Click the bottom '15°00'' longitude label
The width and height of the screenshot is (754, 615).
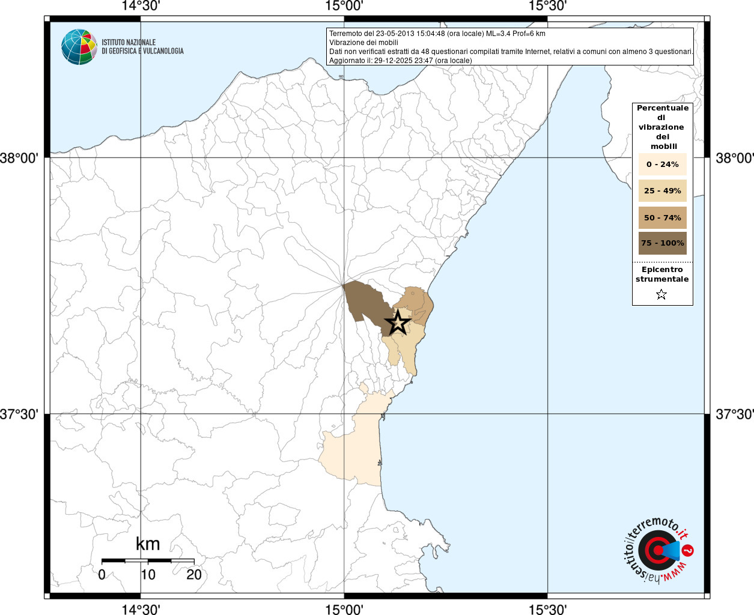[x=344, y=610]
